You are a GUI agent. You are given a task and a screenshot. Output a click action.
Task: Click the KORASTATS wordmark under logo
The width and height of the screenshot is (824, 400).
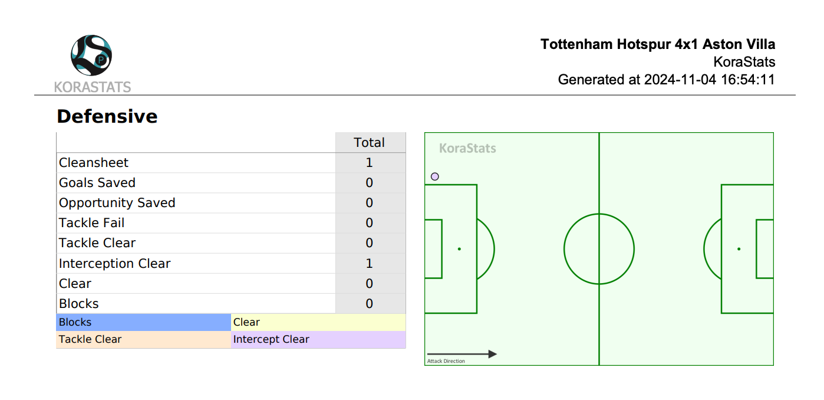[x=93, y=87]
